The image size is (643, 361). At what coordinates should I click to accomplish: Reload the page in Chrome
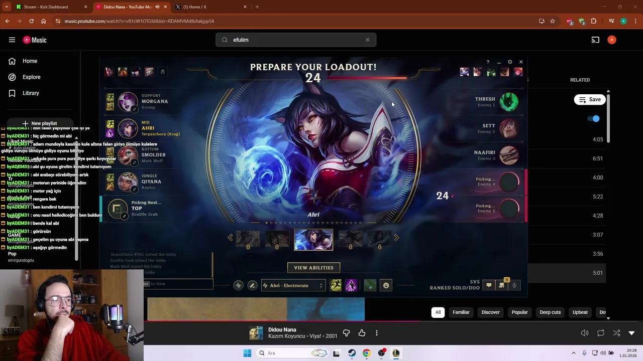(x=31, y=21)
